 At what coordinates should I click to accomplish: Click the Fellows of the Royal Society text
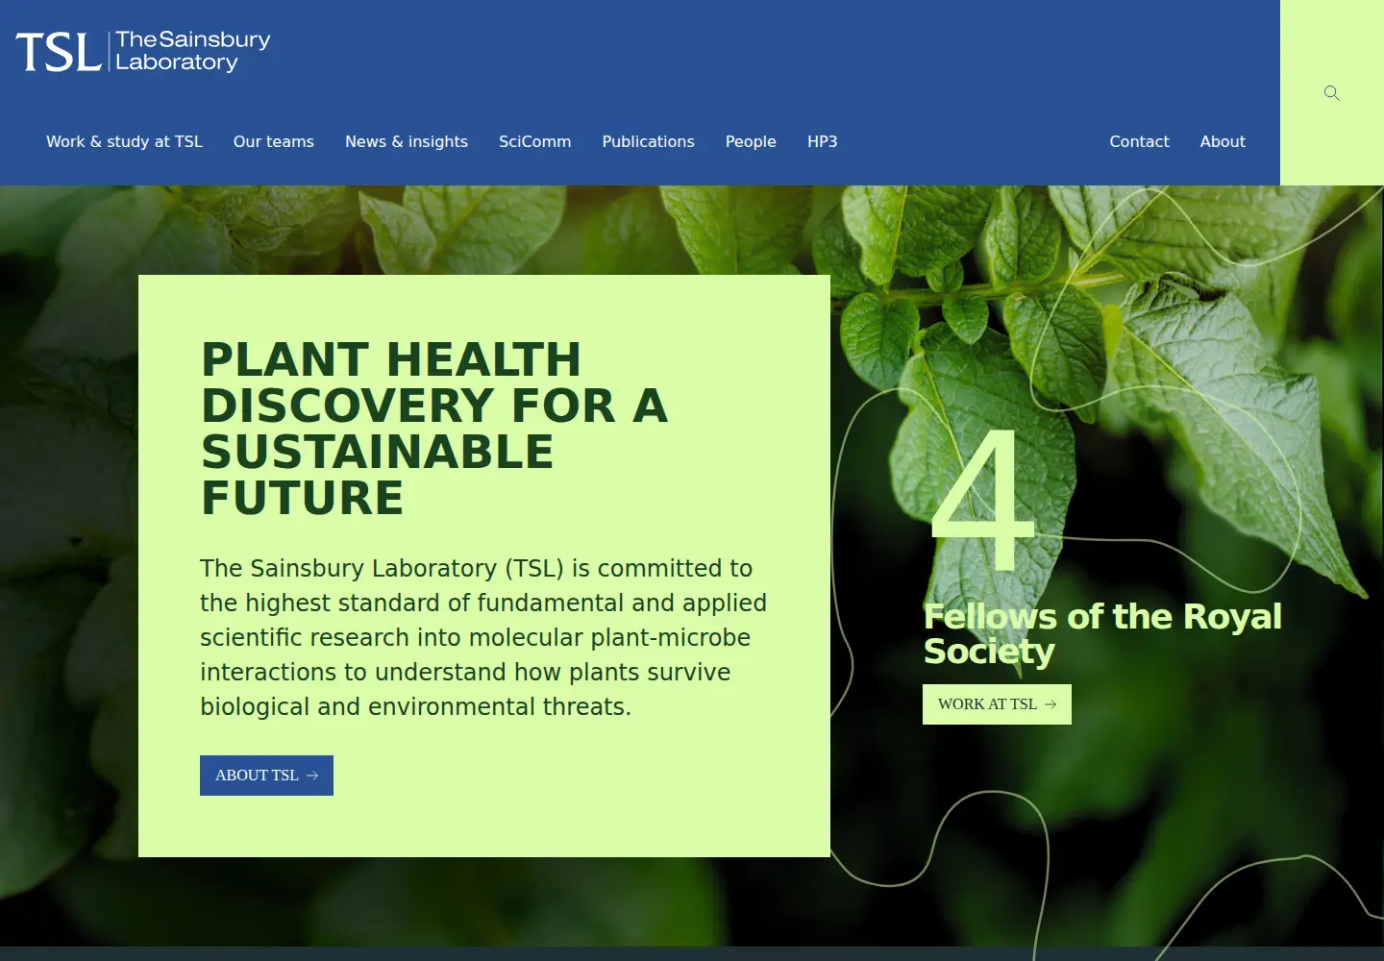tap(1102, 633)
